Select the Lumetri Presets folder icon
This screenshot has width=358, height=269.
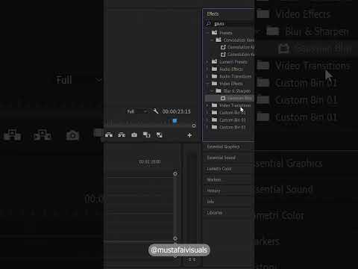(x=214, y=61)
